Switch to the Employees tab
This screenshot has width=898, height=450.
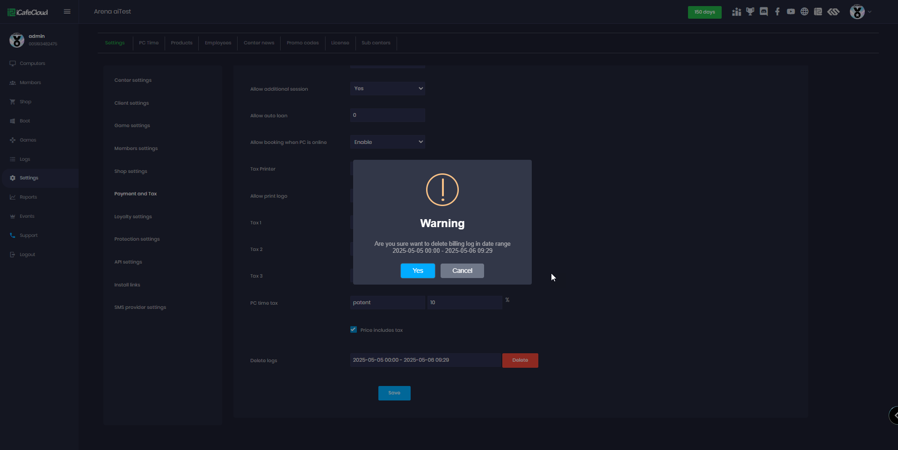point(218,43)
